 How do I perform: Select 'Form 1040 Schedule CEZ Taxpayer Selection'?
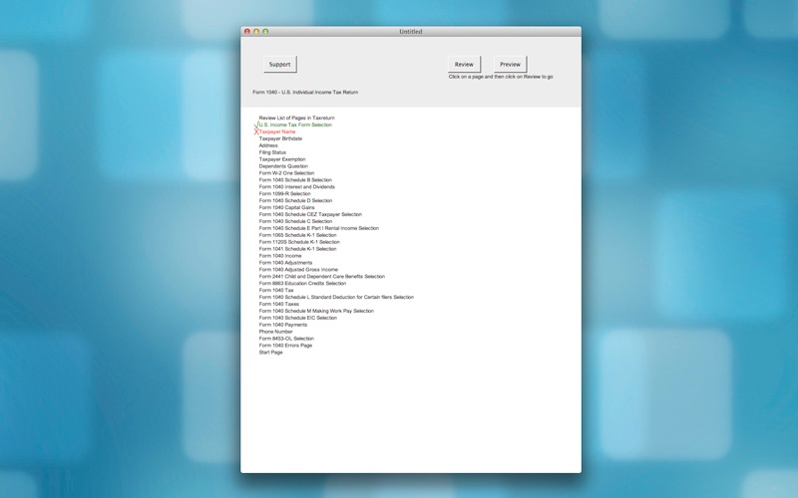[x=310, y=214]
